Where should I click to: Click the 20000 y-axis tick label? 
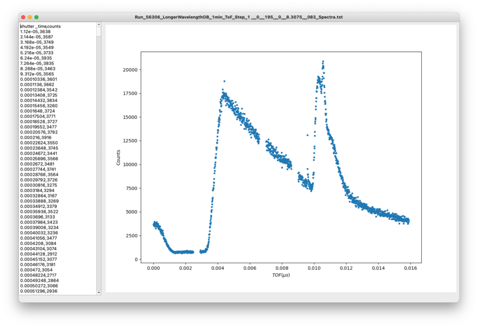131,70
